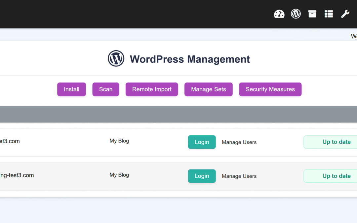Open the wrench tools icon

click(345, 14)
